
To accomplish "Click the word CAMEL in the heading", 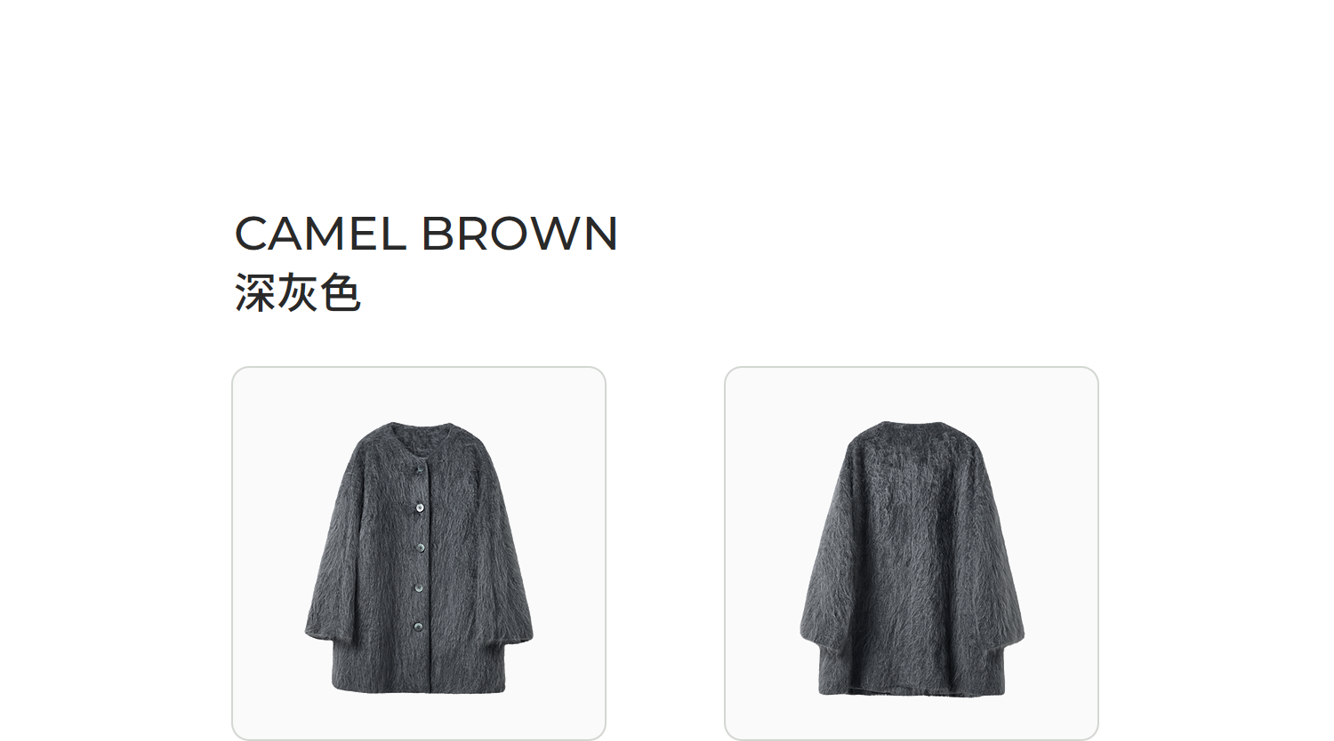I will click(x=320, y=234).
